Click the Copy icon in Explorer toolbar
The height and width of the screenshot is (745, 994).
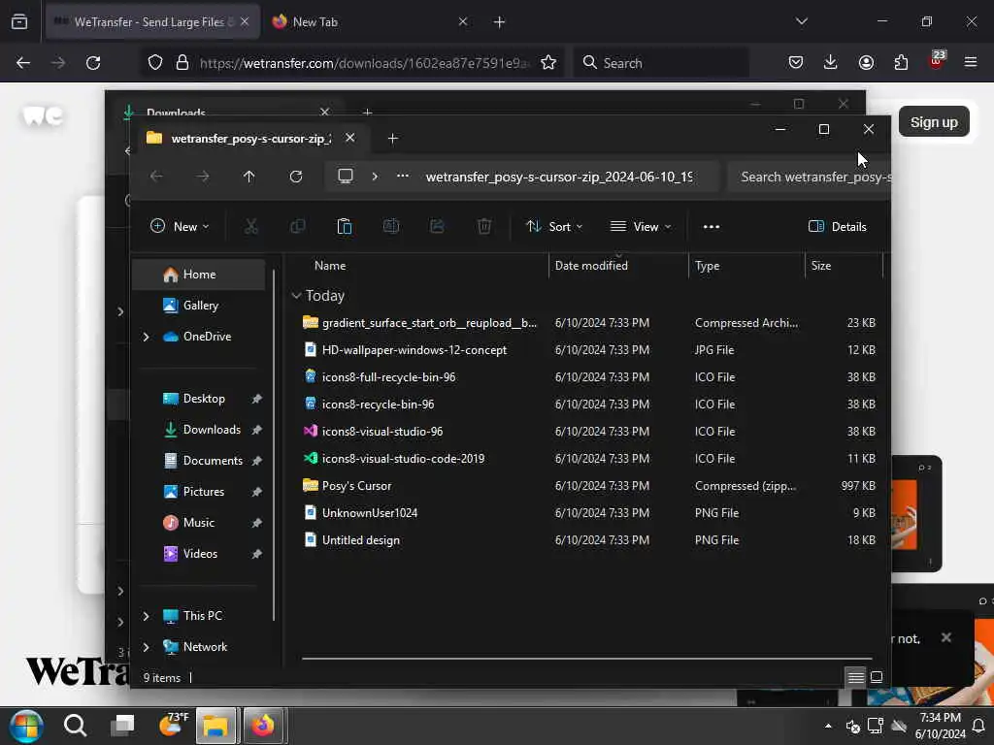(x=297, y=226)
